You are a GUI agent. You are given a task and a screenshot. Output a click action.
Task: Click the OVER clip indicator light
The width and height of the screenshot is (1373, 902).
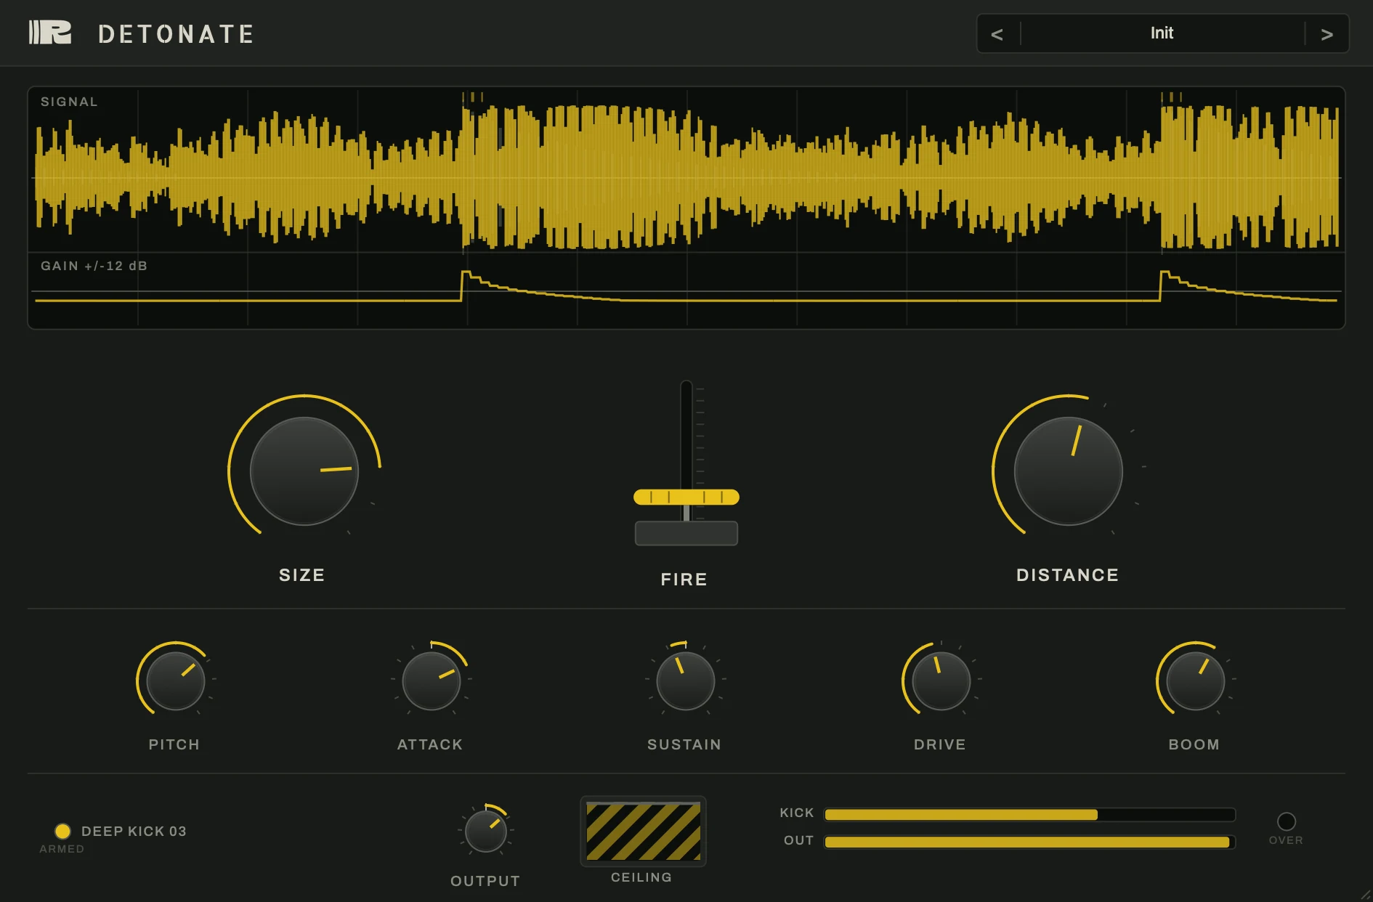(x=1286, y=821)
